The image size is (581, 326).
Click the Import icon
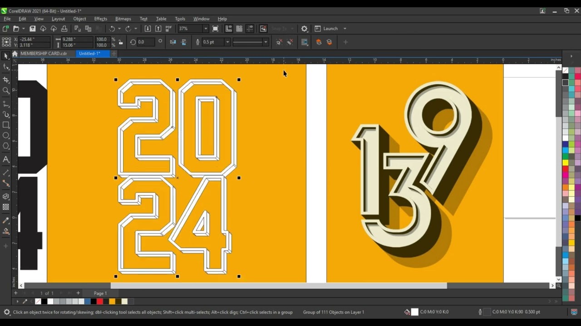(148, 29)
